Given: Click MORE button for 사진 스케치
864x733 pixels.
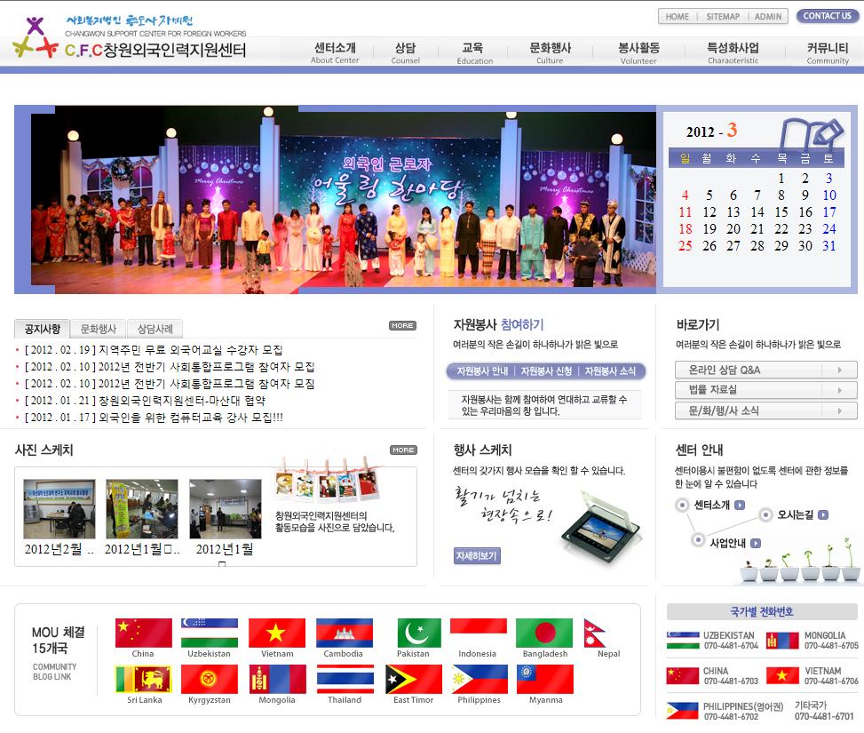Looking at the screenshot, I should [x=403, y=450].
